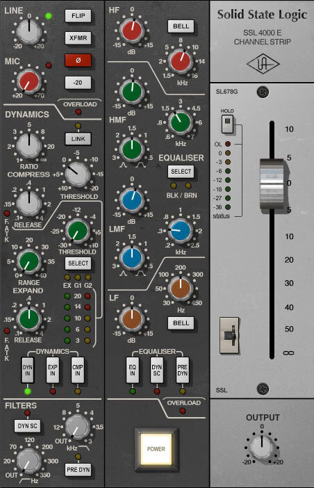Screen dimensions: 314x488
Task: Click the red HF frequency kHz knob
Action: pyautogui.click(x=181, y=60)
